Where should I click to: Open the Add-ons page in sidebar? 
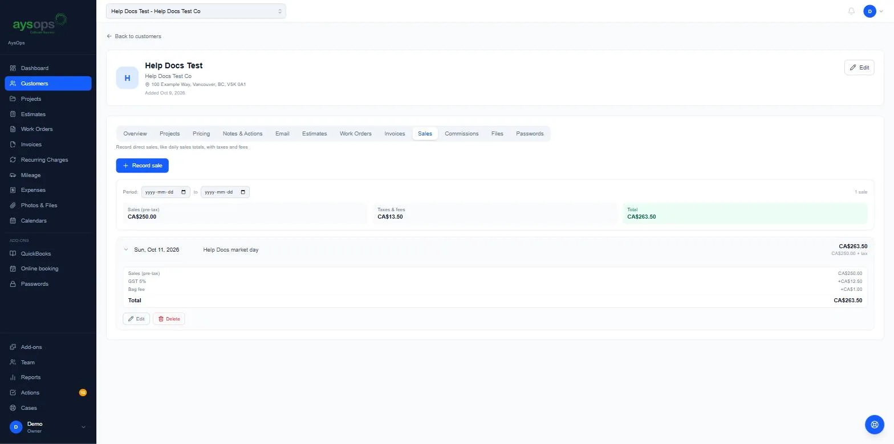48,347
